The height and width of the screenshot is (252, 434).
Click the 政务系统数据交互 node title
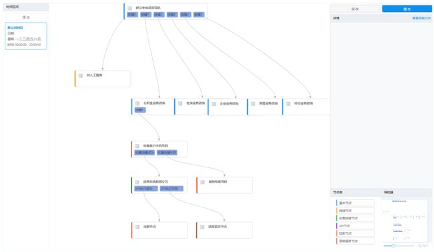click(156, 181)
